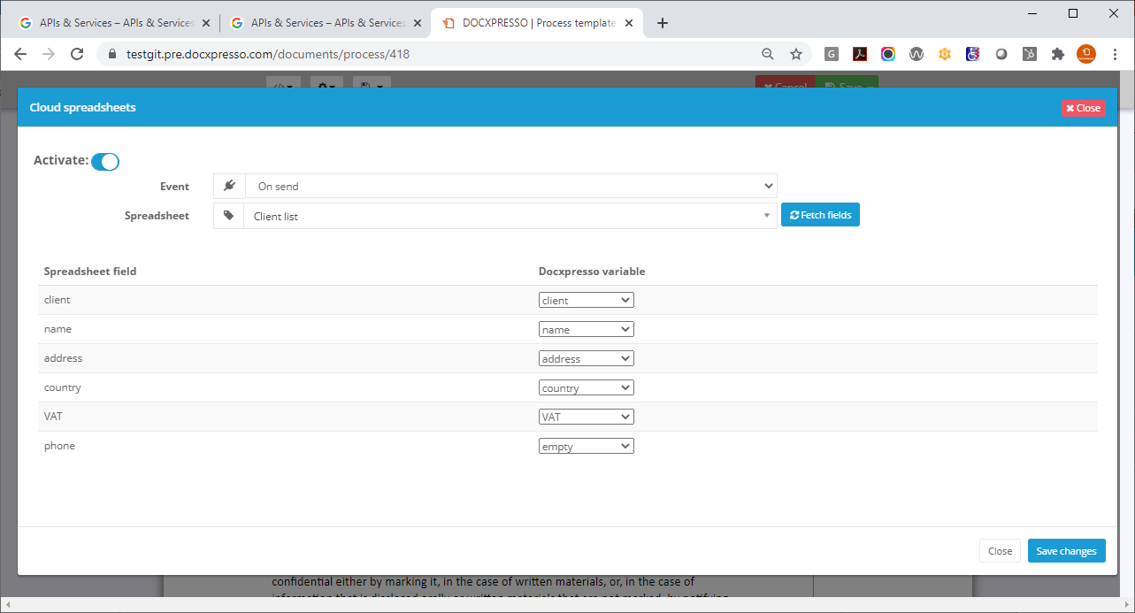Click the horizontal scrollbar at window bottom
1135x613 pixels.
pyautogui.click(x=567, y=606)
